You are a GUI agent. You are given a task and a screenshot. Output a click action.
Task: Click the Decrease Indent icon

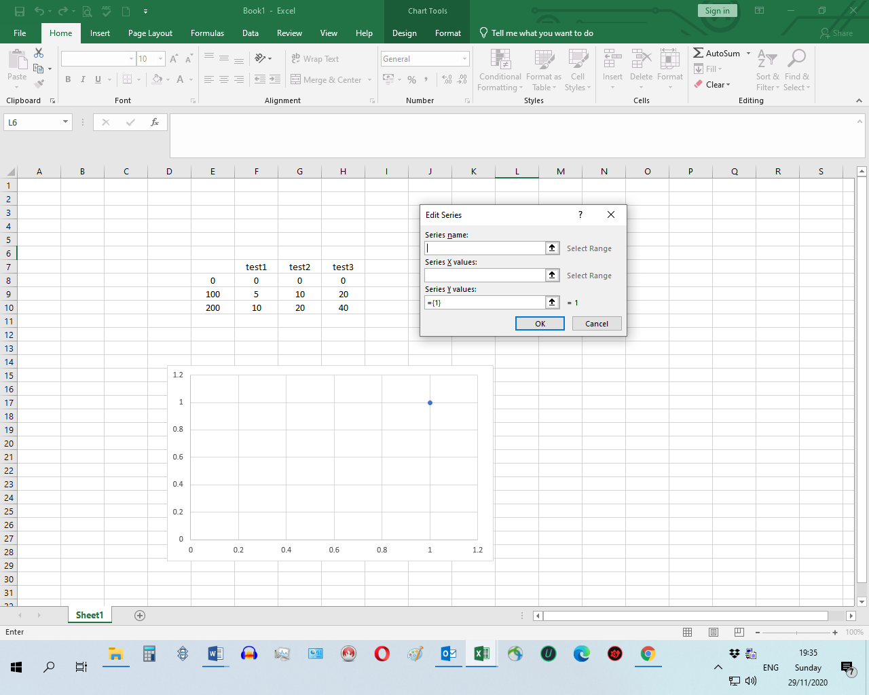[x=260, y=79]
